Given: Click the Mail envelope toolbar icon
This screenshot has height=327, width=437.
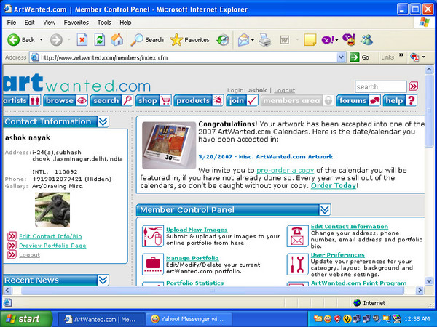Looking at the screenshot, I should click(x=243, y=40).
